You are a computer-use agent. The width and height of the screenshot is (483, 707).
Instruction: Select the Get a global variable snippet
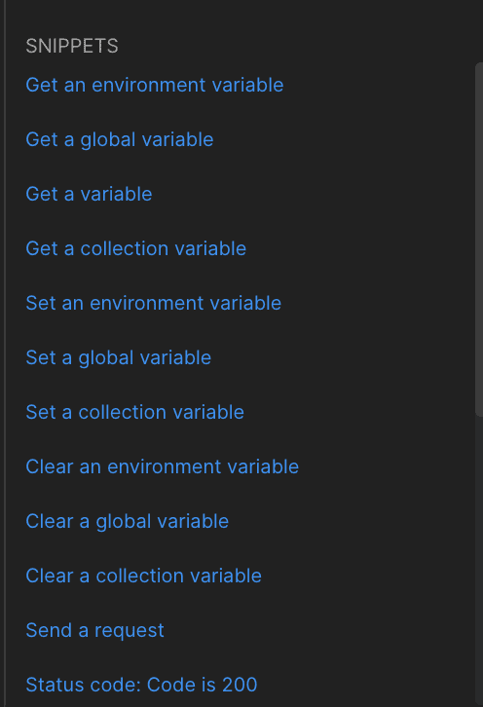[120, 140]
